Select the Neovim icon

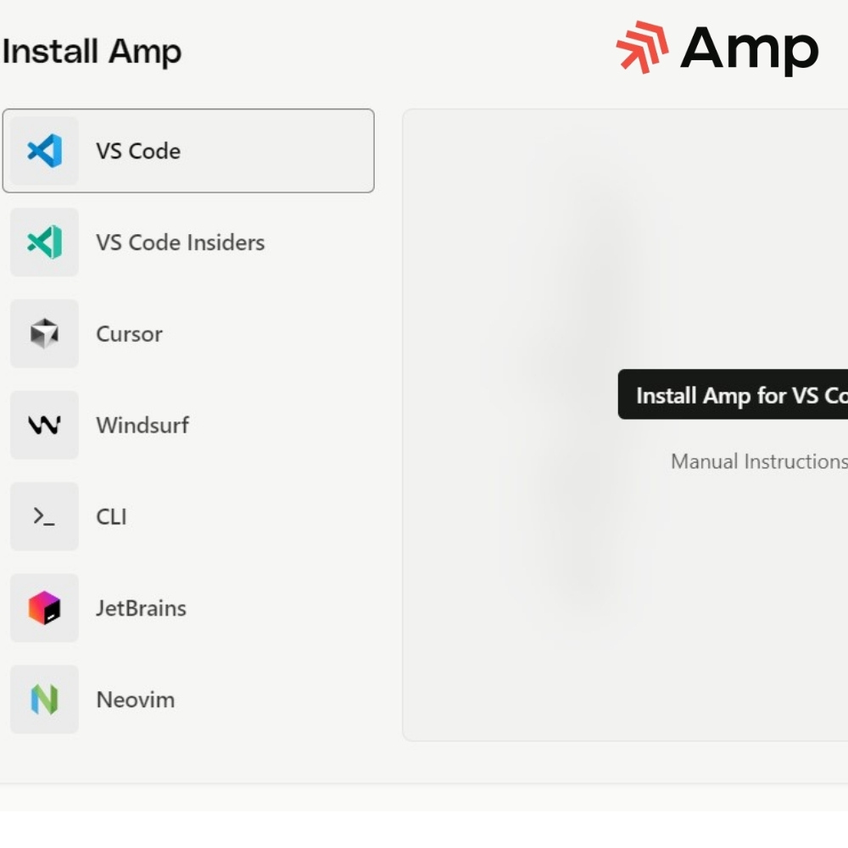pyautogui.click(x=44, y=700)
